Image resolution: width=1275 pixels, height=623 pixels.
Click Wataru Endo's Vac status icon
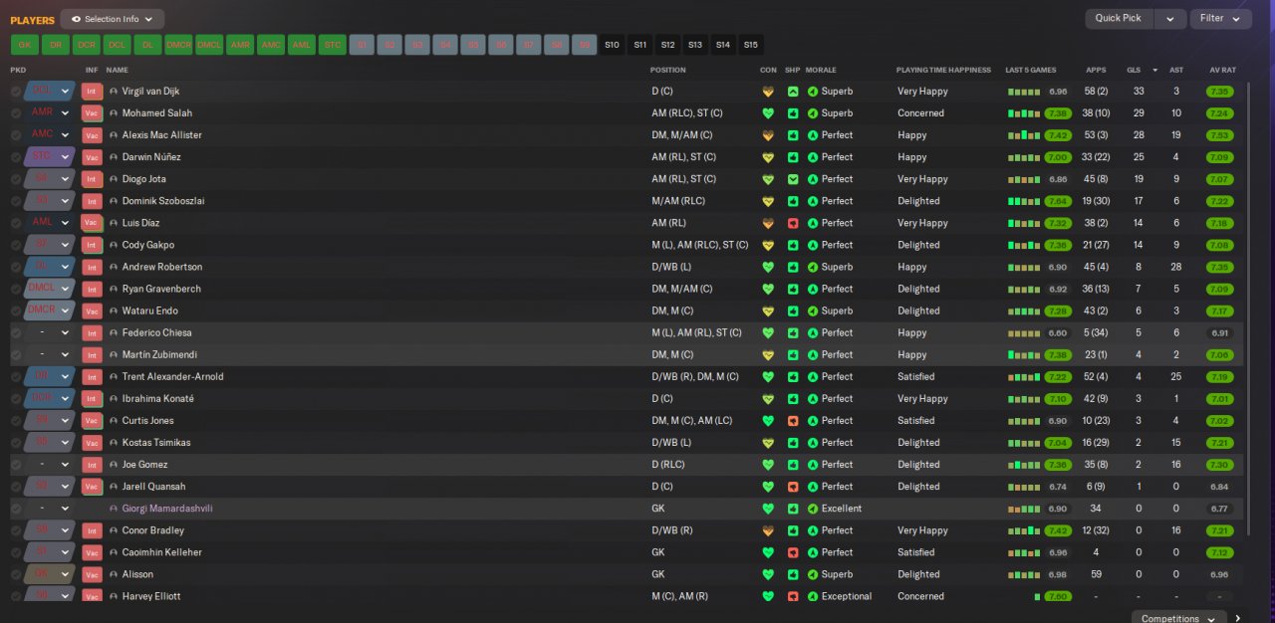(92, 311)
